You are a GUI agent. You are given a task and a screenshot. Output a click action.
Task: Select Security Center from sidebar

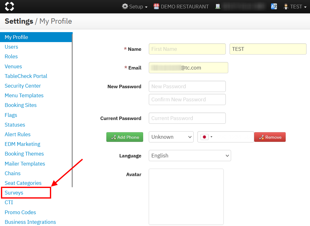click(23, 86)
